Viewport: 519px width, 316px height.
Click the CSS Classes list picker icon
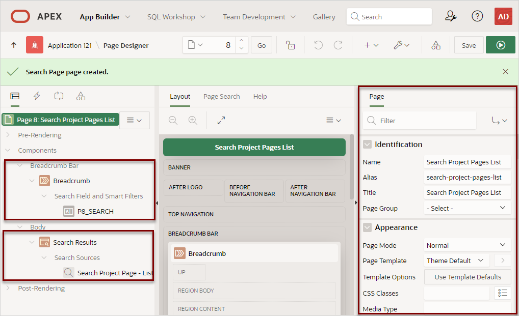[x=503, y=293]
